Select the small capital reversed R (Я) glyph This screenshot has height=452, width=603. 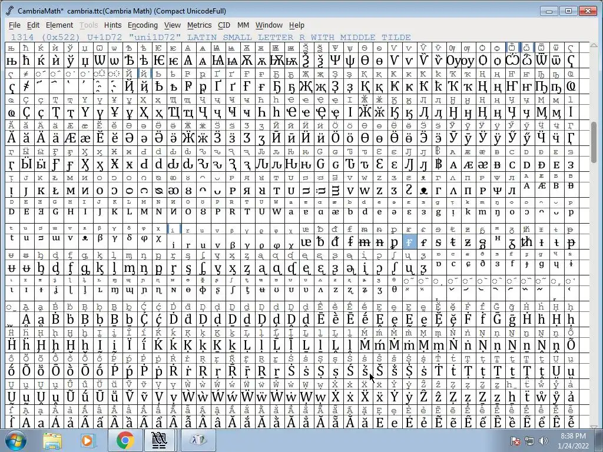tap(247, 191)
